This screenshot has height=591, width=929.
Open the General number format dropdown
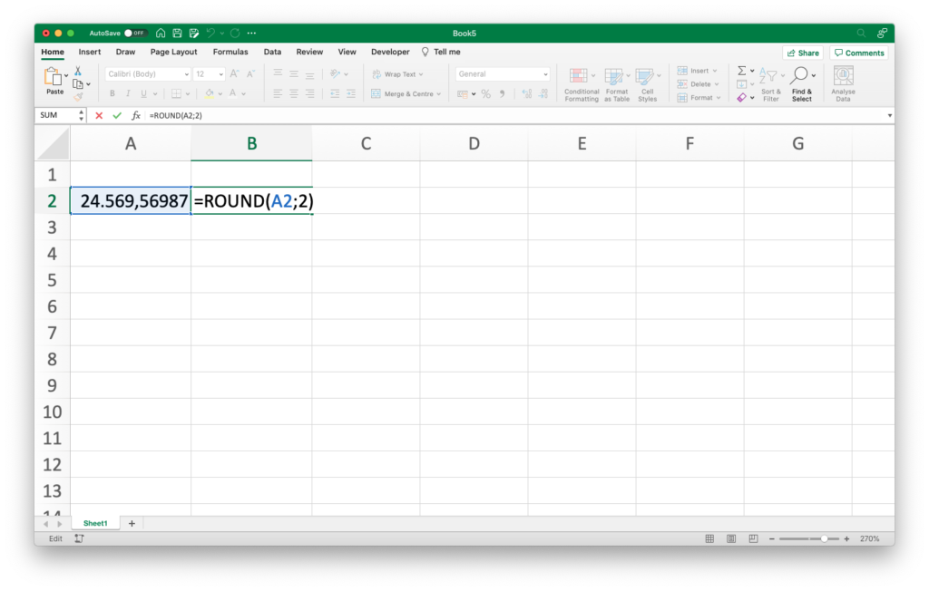pyautogui.click(x=545, y=74)
